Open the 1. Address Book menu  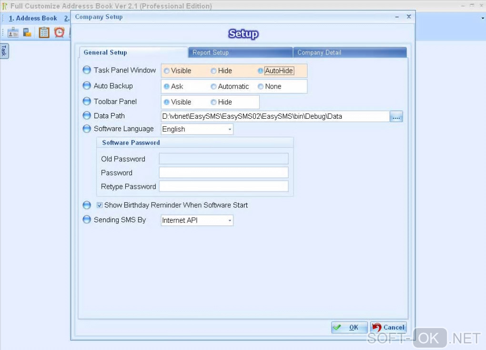pos(33,18)
